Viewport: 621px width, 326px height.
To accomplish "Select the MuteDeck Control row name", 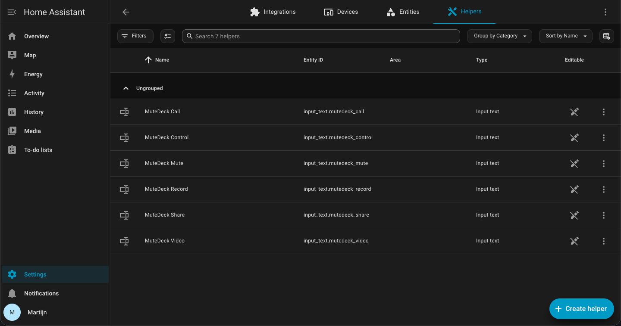I will (x=166, y=137).
